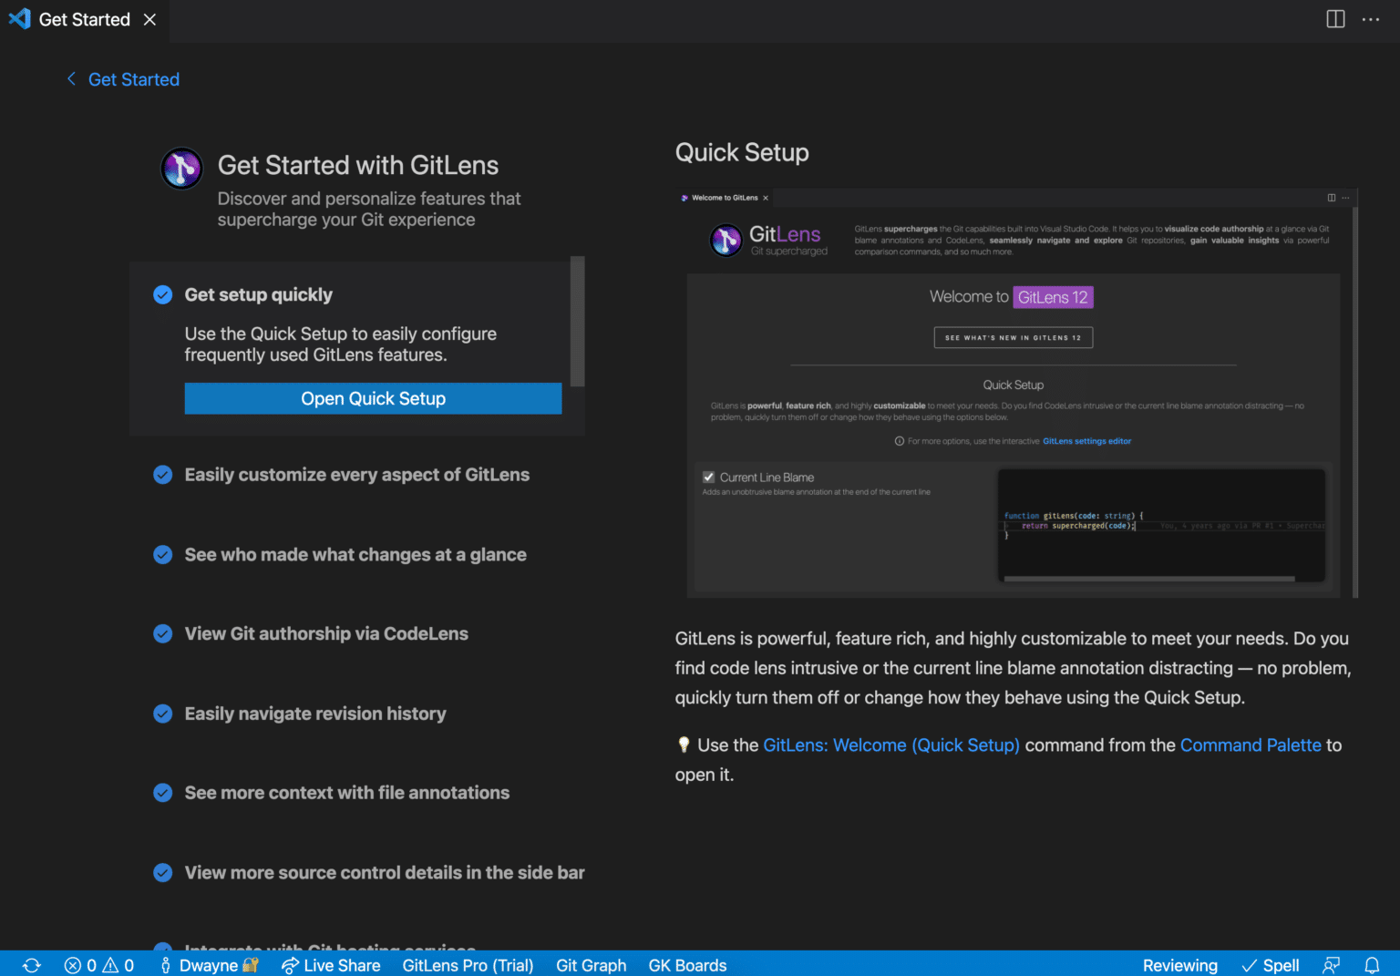Click the Open Quick Setup button
Screen dimensions: 1400x976
373,398
